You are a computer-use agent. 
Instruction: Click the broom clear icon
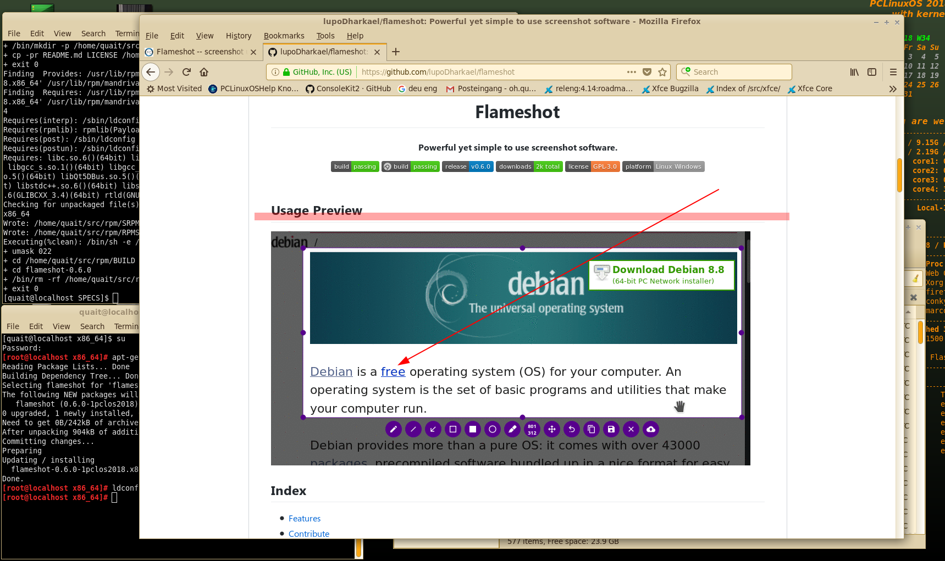click(915, 278)
